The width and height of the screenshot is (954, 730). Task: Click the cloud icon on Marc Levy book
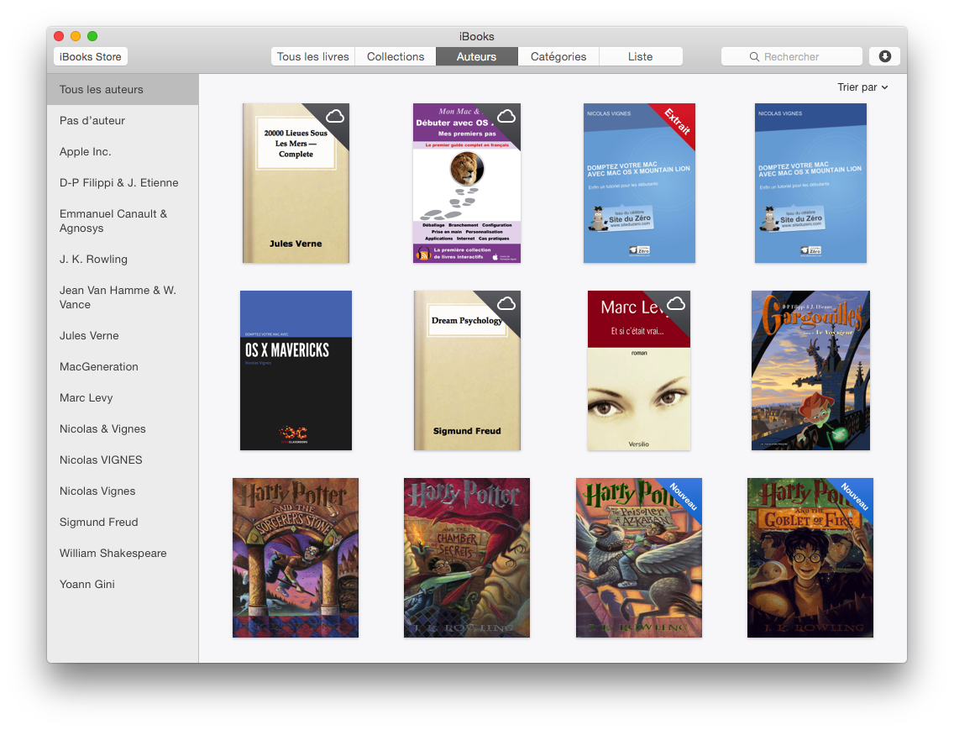point(676,304)
